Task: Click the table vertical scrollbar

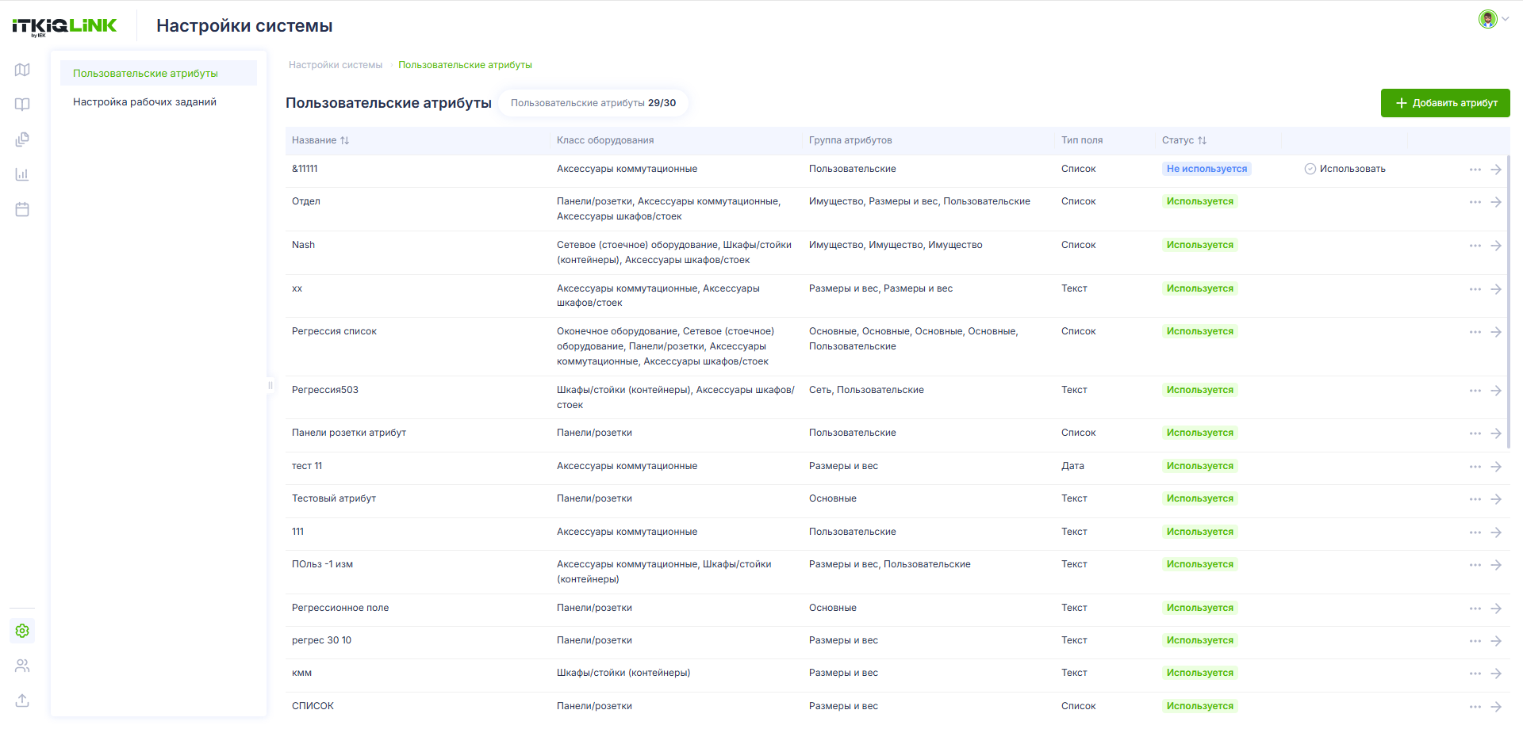Action: [1508, 301]
